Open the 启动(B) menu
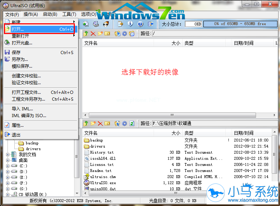 click(50, 14)
